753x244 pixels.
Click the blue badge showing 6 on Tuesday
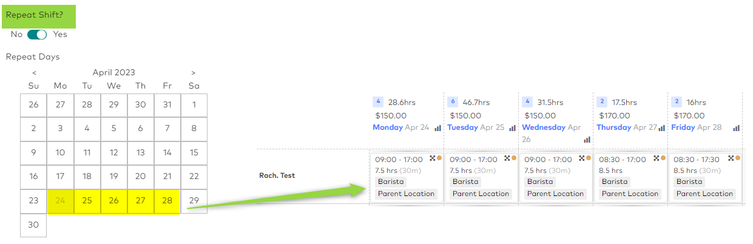point(453,101)
